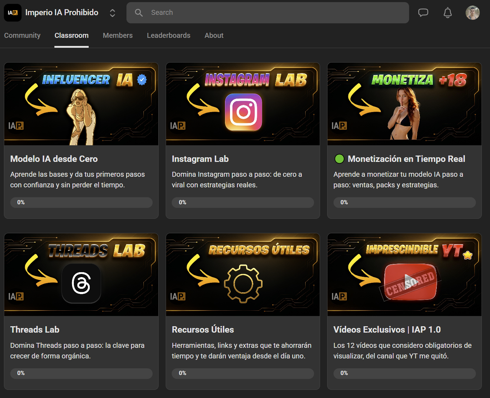The width and height of the screenshot is (490, 398).
Task: Click the censored YouTube play icon
Action: coord(410,282)
